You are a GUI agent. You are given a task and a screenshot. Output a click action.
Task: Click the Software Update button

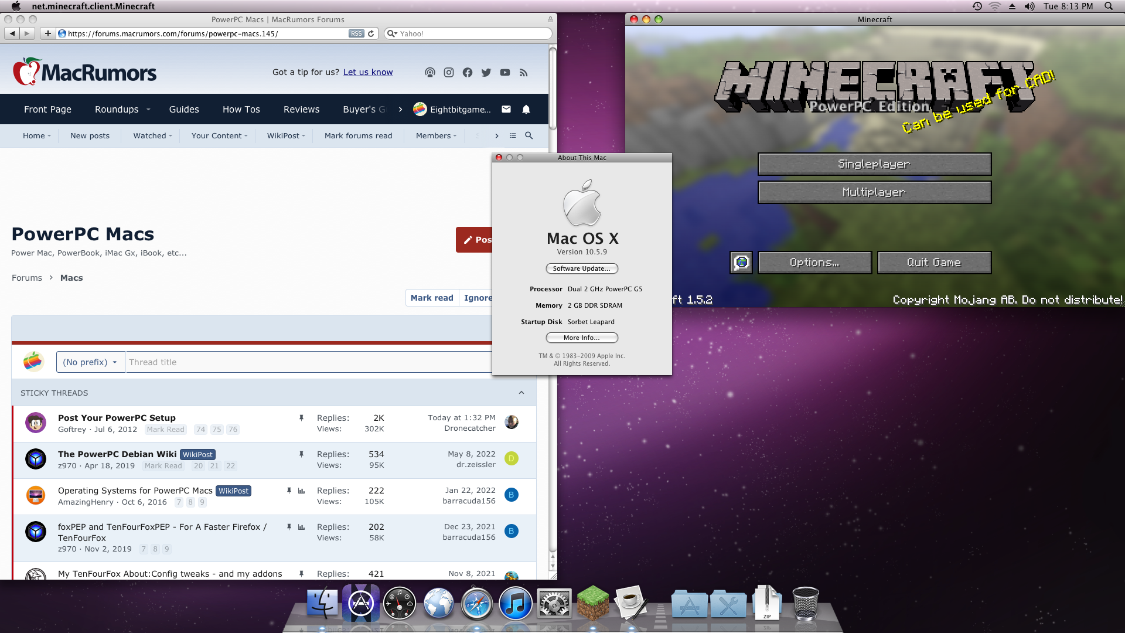click(582, 268)
